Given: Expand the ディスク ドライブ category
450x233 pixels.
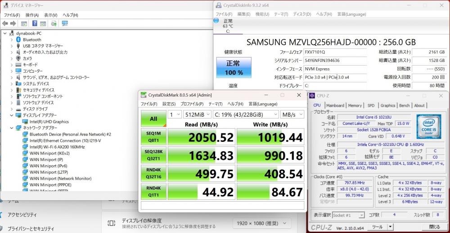Looking at the screenshot, I should (12, 109).
